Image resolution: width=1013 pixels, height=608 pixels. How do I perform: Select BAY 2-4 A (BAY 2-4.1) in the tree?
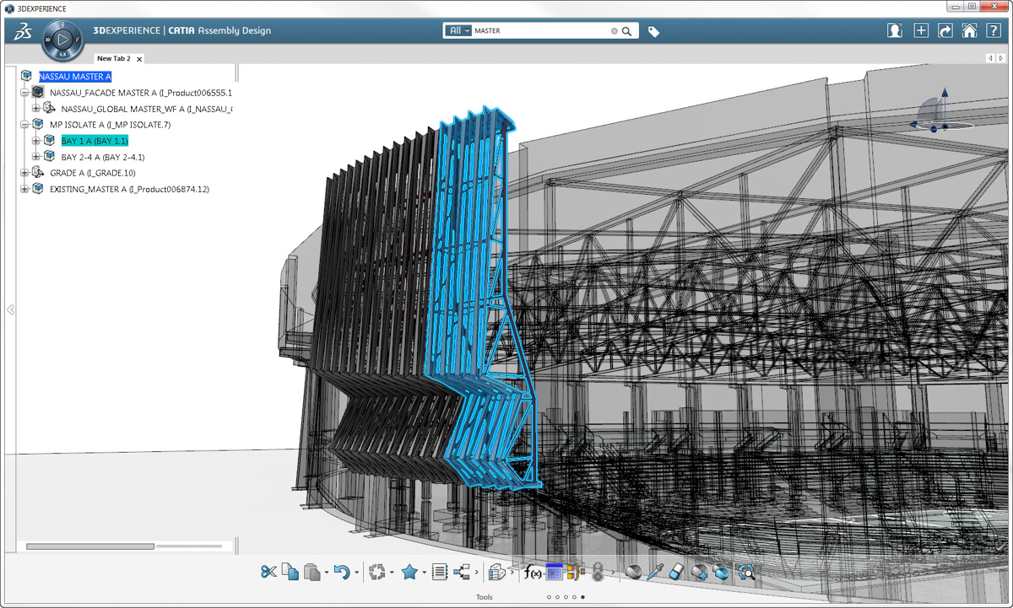coord(103,157)
